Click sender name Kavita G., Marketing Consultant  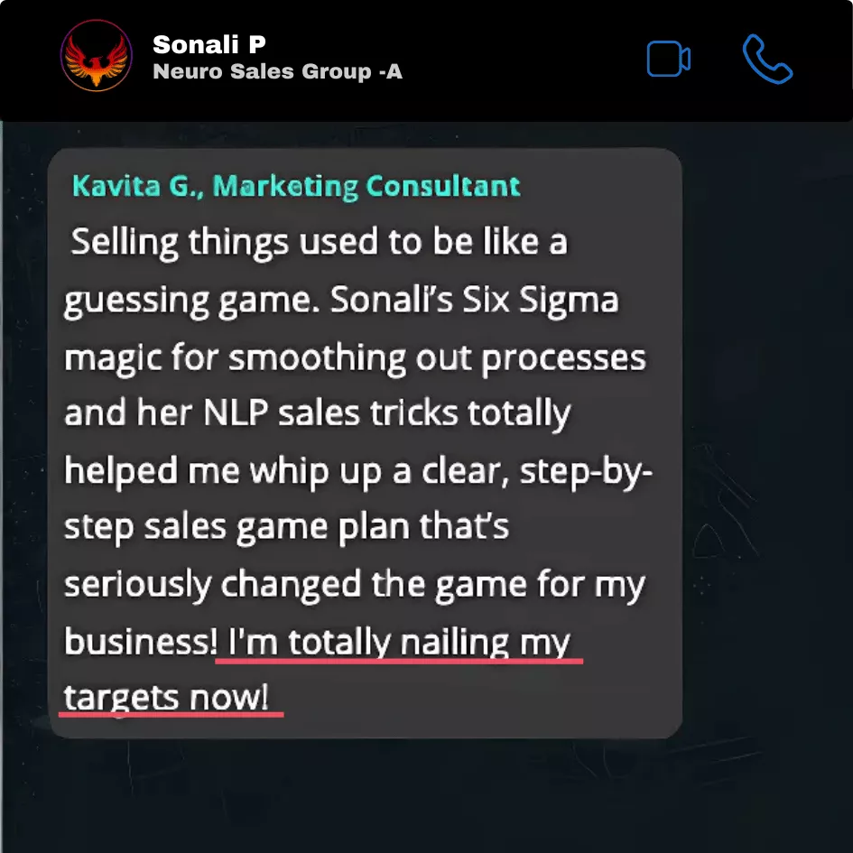(x=296, y=187)
